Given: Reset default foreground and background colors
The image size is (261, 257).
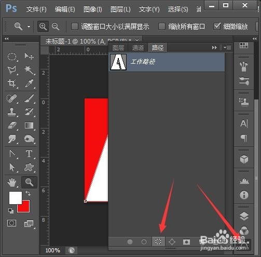Looking at the screenshot, I should coord(11,211).
